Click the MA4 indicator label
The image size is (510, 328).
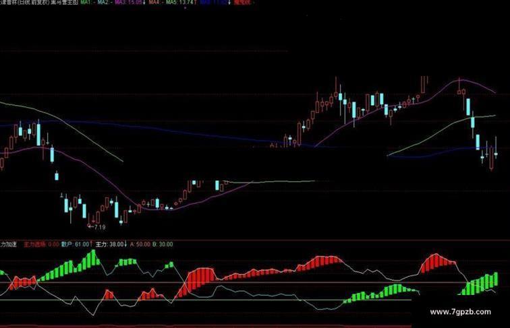point(156,2)
